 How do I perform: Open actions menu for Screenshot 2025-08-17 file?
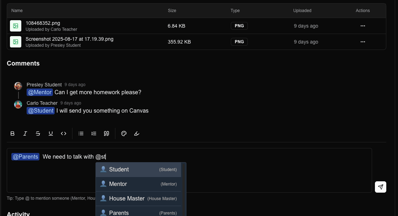coord(362,42)
